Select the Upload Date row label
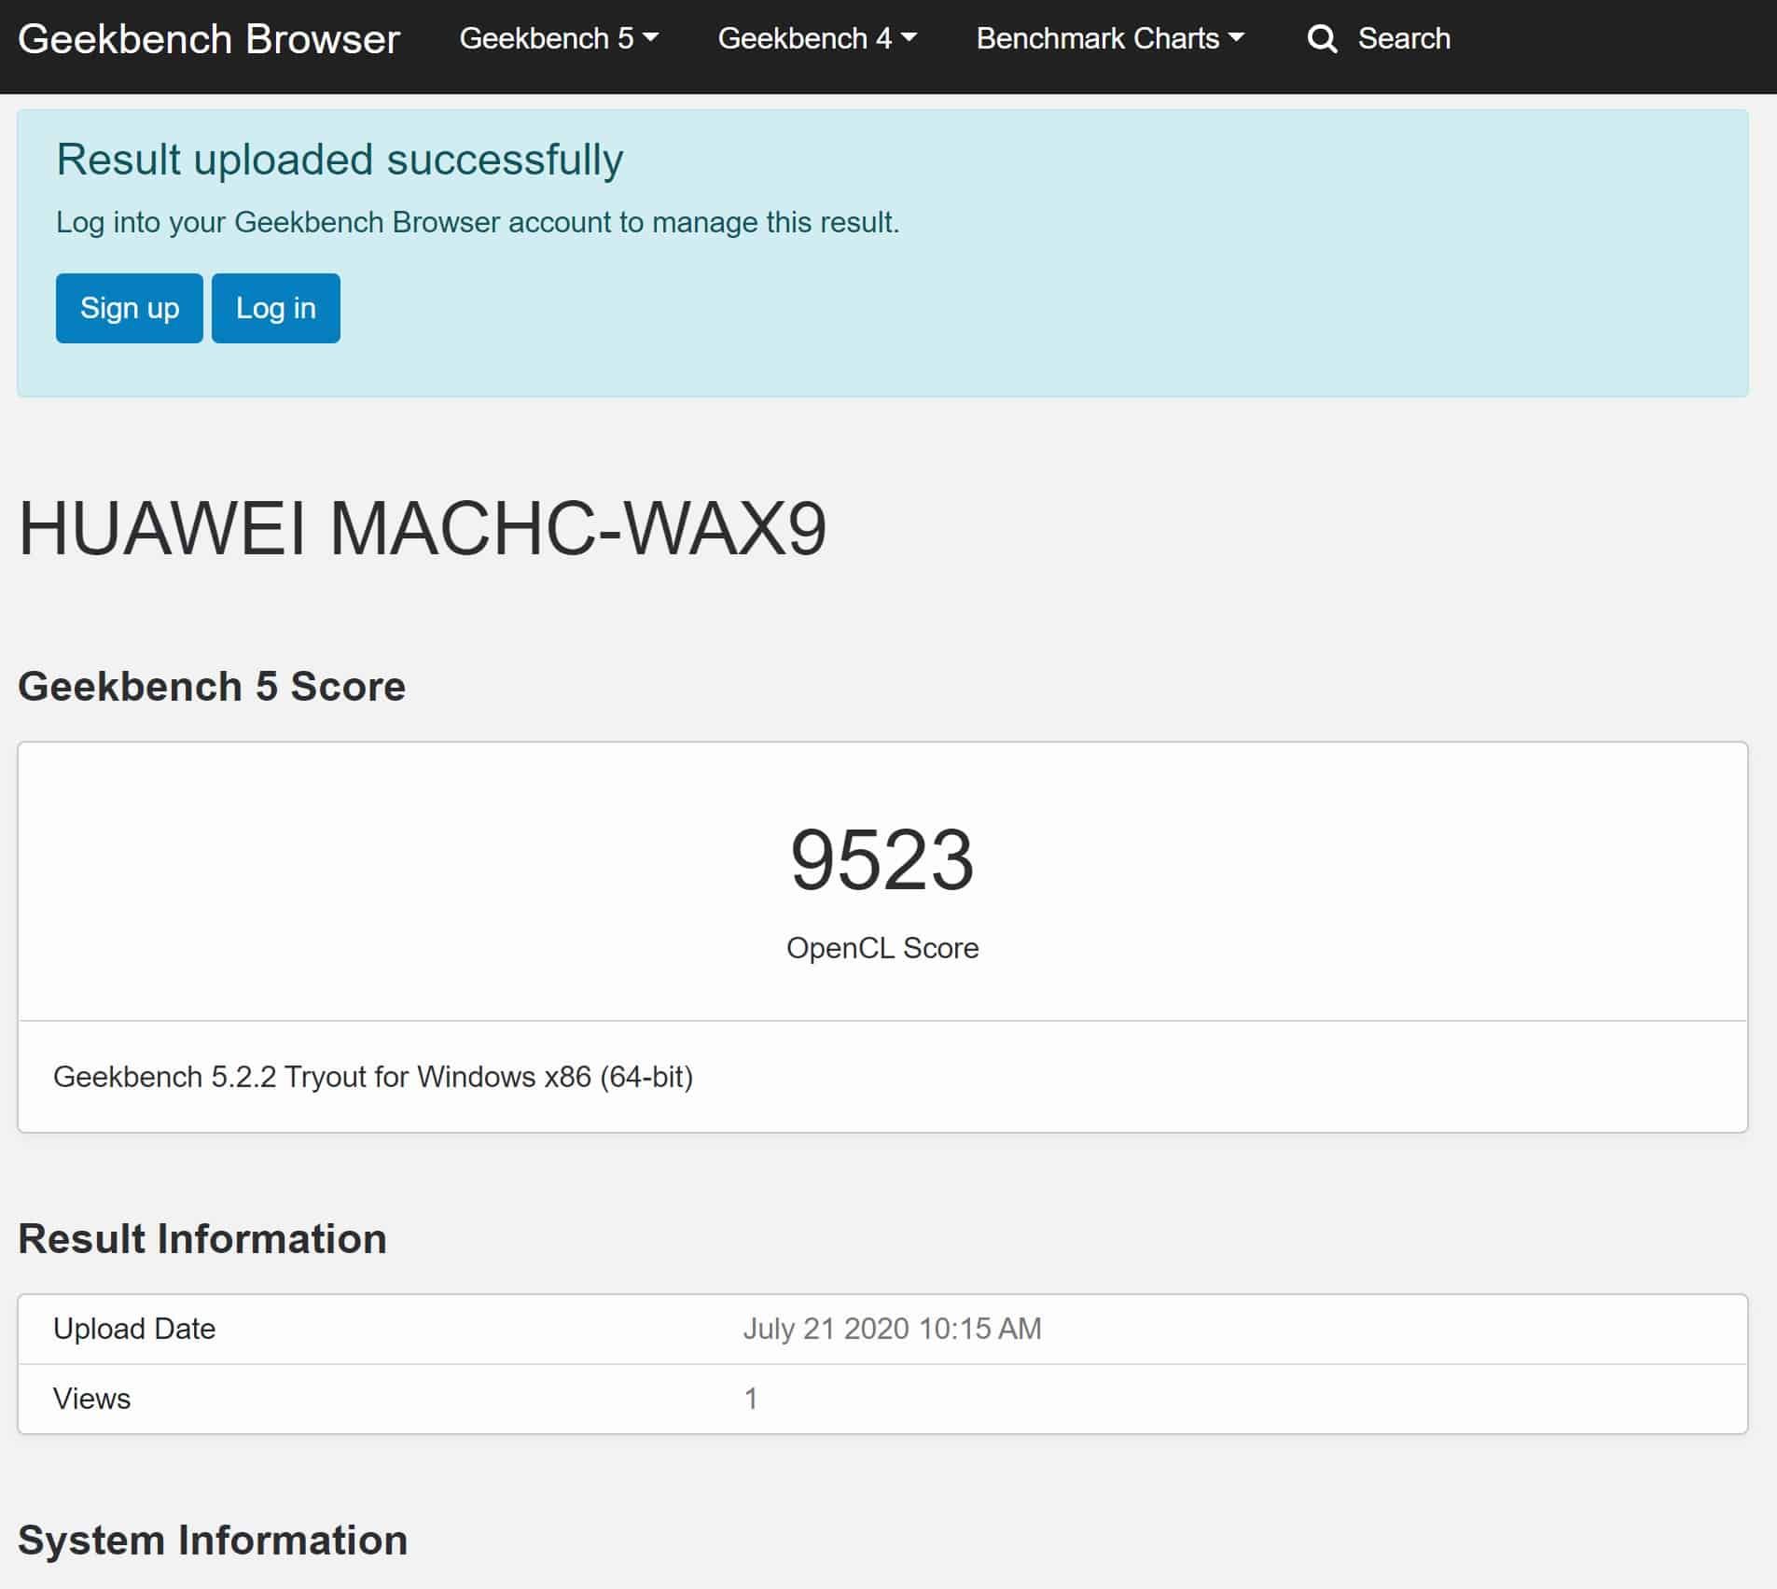The width and height of the screenshot is (1777, 1589). [x=134, y=1329]
